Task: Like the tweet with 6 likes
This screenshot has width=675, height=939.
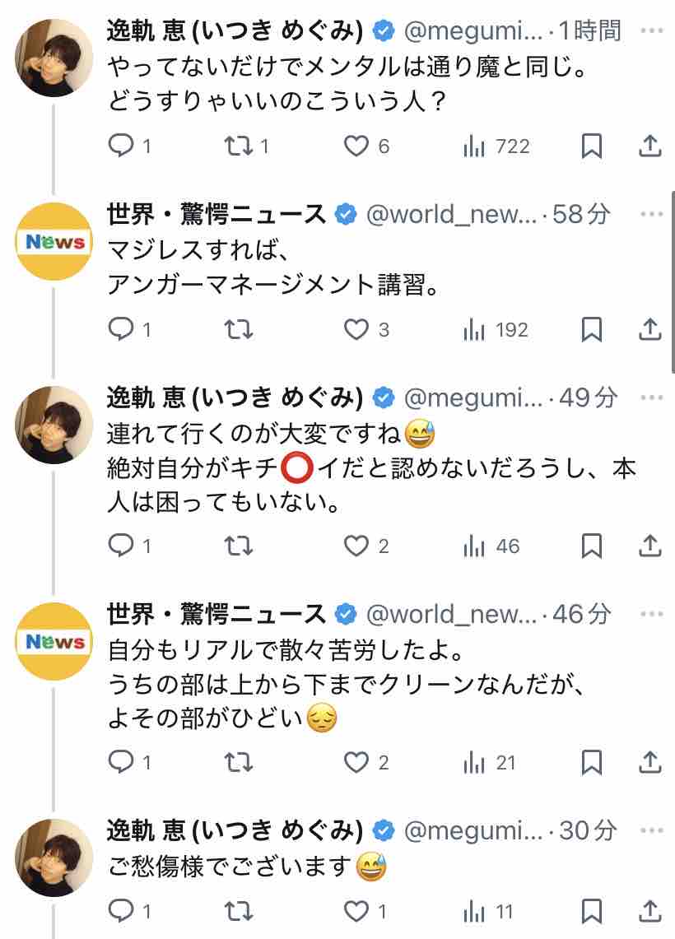Action: pyautogui.click(x=356, y=146)
